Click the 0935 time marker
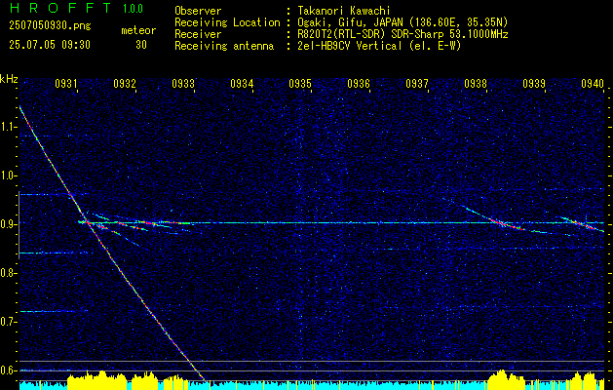This screenshot has width=613, height=390. pos(300,83)
